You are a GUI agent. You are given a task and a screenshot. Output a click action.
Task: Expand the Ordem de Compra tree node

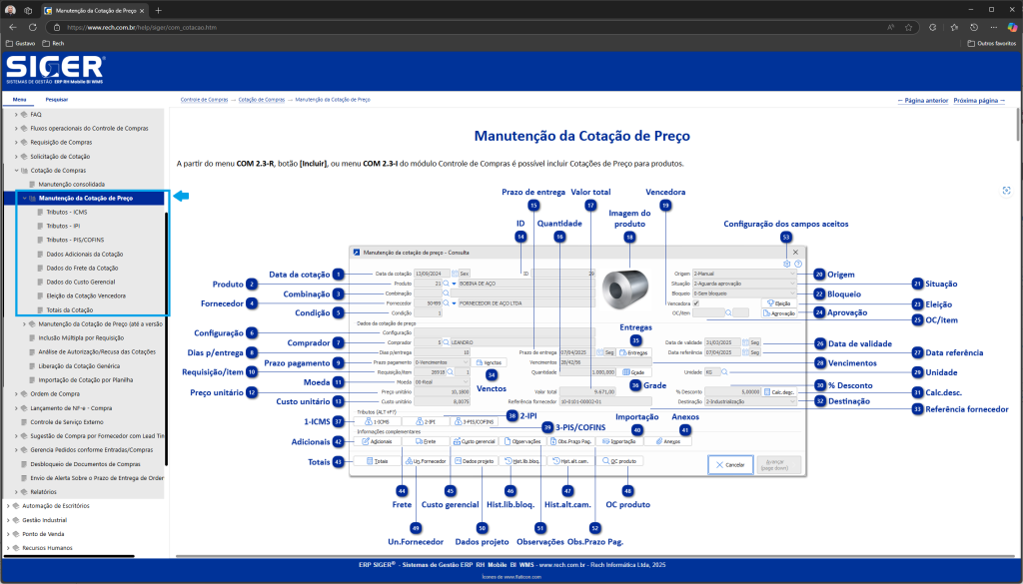[16, 393]
